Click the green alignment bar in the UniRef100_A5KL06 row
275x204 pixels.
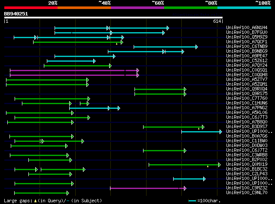click(40, 113)
